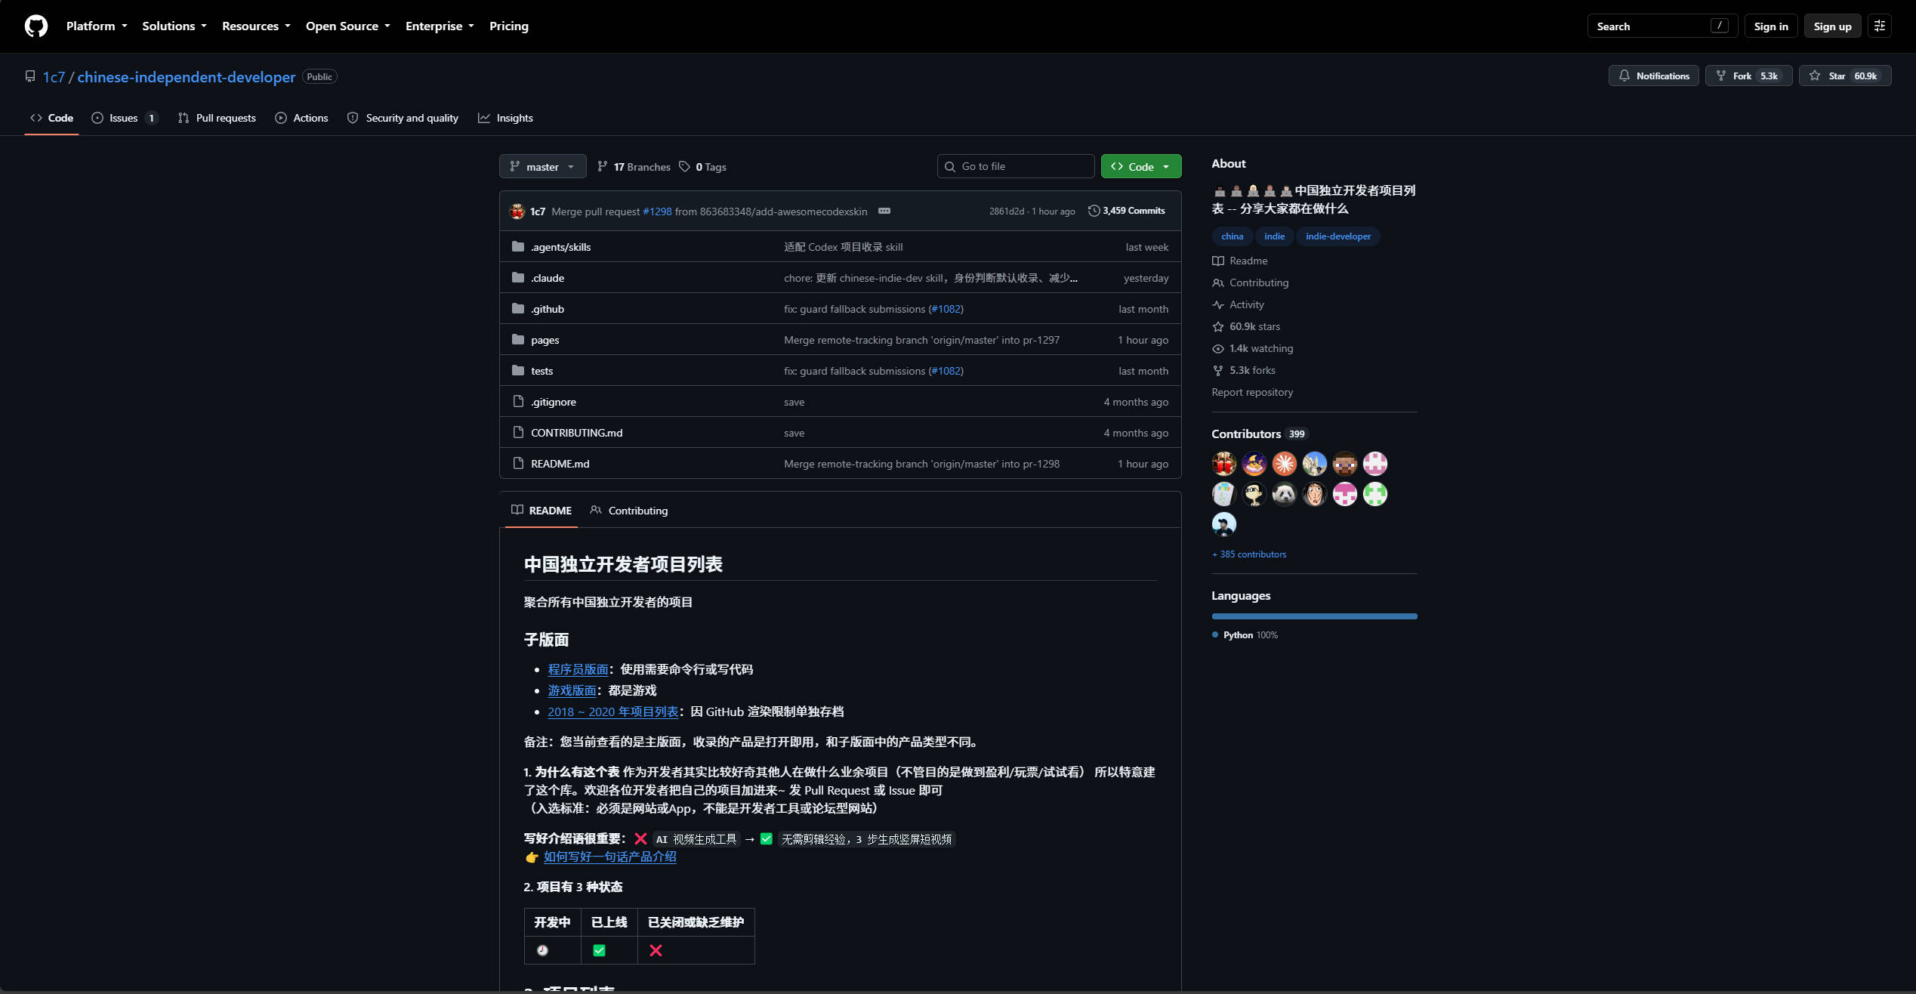Switch to Contributing tab in README panel
Screen dimensions: 1916x994
[x=629, y=511]
